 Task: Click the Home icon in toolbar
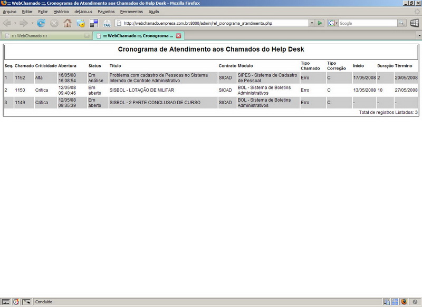click(x=68, y=23)
